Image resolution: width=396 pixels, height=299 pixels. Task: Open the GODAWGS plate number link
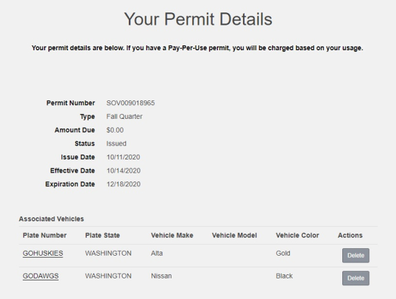41,276
